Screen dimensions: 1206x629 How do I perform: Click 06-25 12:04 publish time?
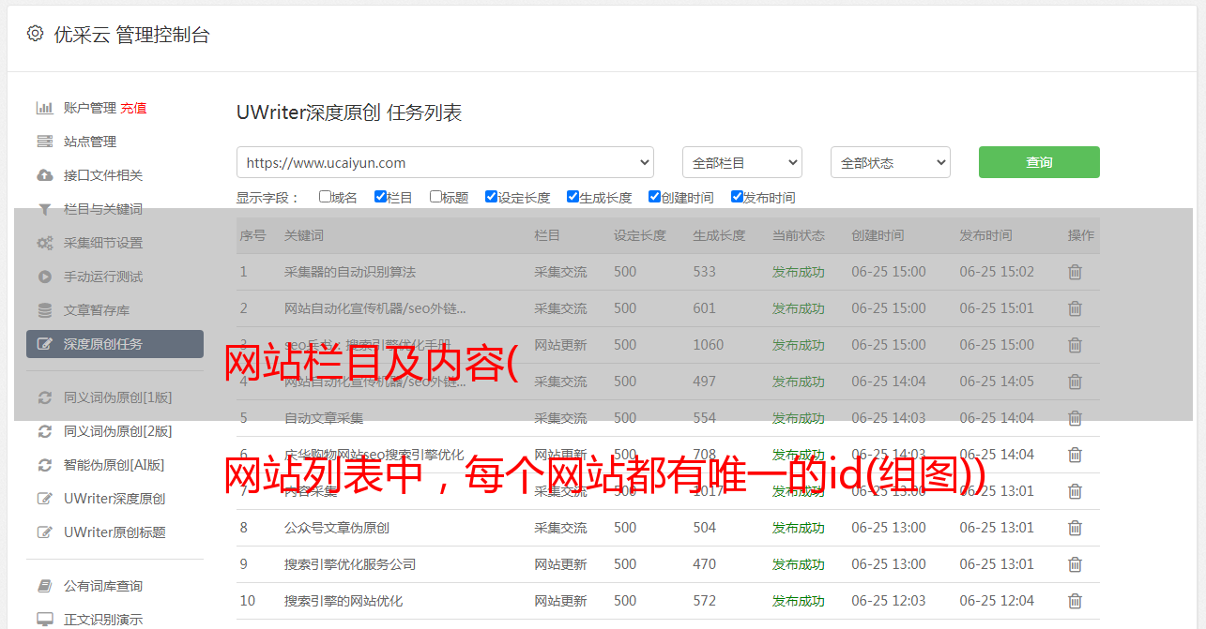[997, 601]
